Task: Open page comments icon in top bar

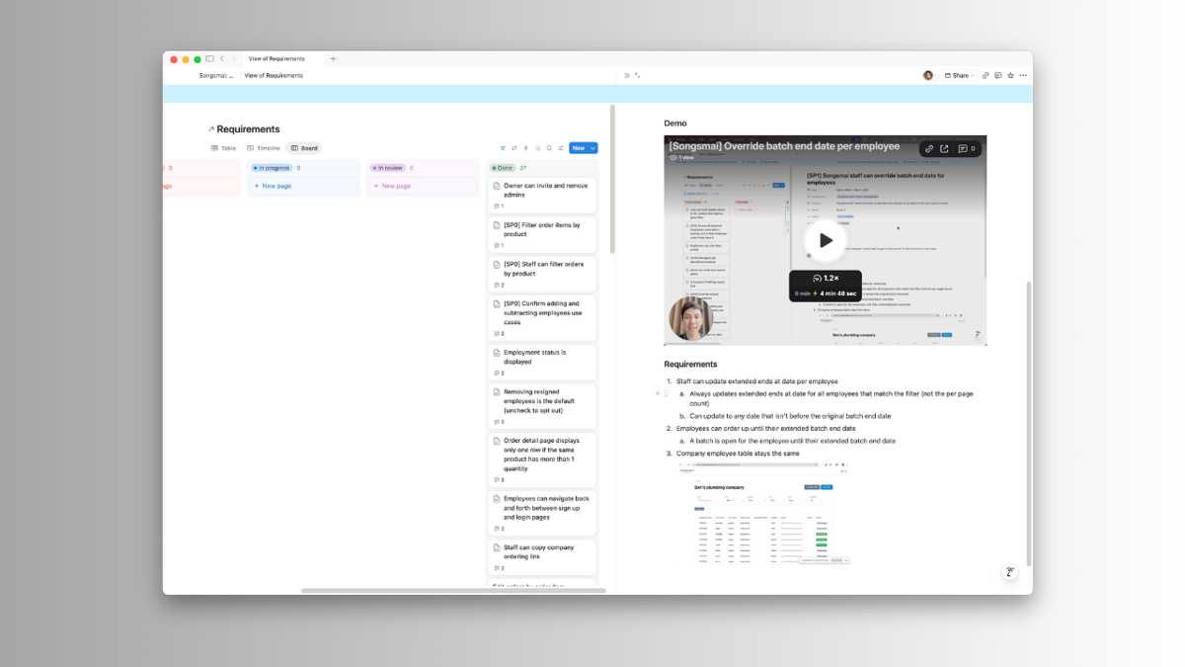Action: click(x=998, y=75)
